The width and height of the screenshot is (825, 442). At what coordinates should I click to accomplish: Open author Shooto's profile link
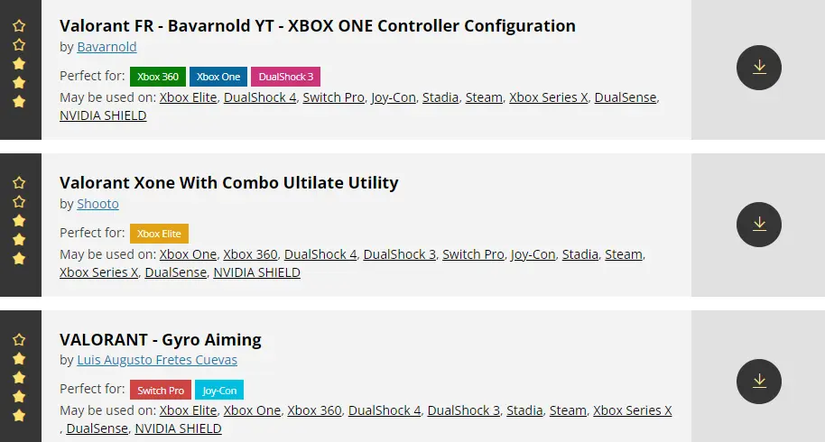click(x=97, y=203)
